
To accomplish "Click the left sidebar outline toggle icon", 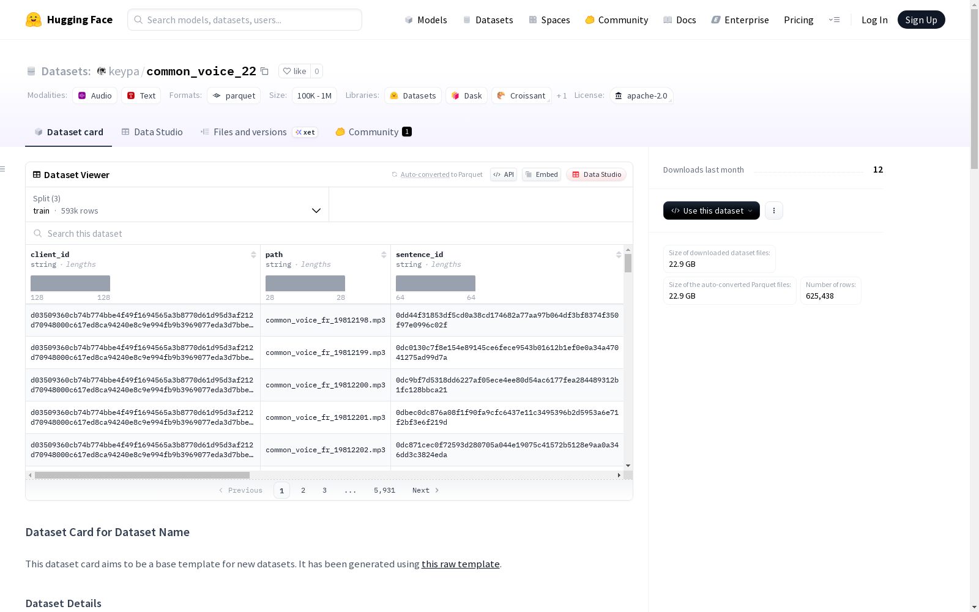I will [x=3, y=169].
